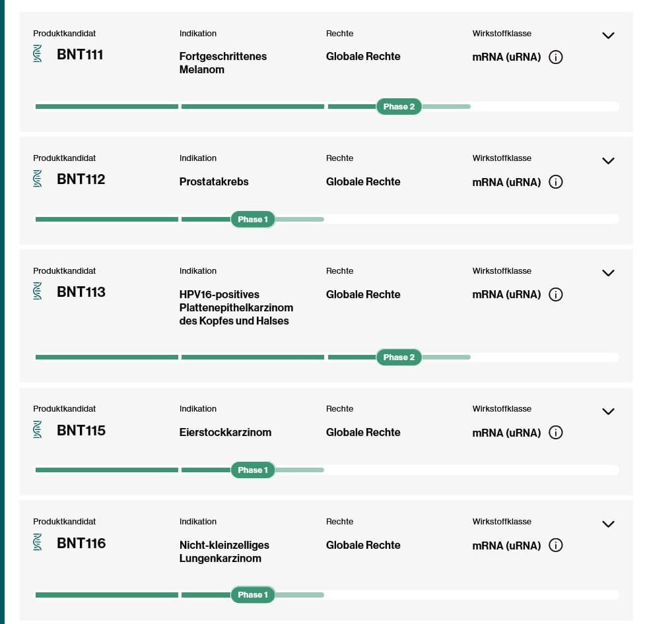Click the mRNA strand icon beside BNT111

coord(38,54)
